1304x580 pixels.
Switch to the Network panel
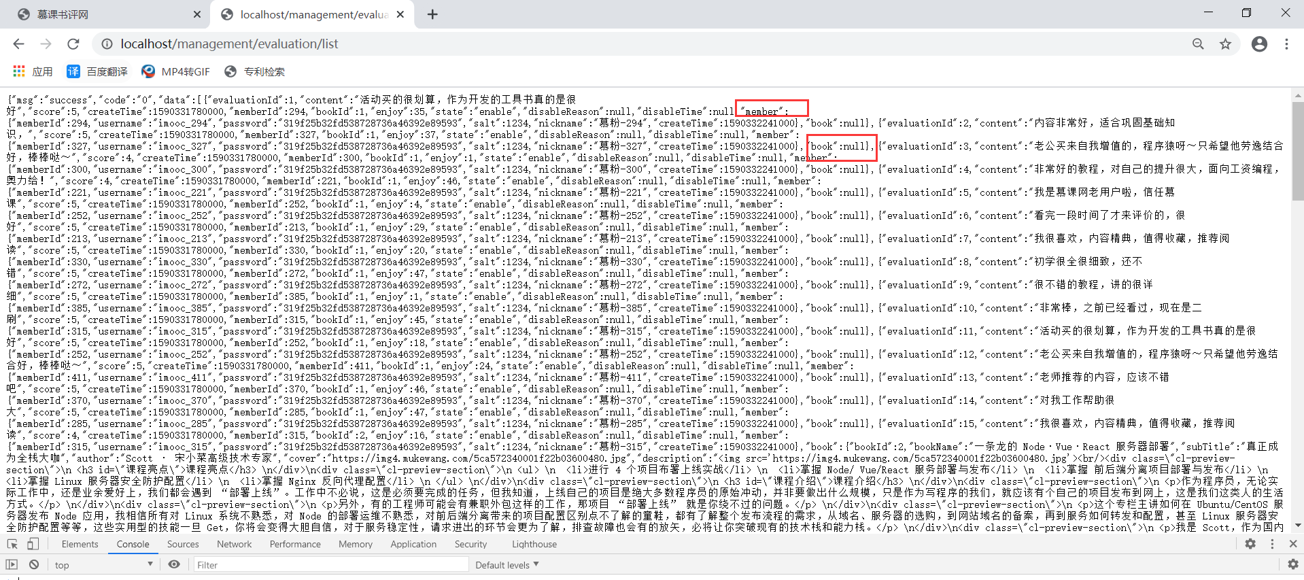pos(234,544)
